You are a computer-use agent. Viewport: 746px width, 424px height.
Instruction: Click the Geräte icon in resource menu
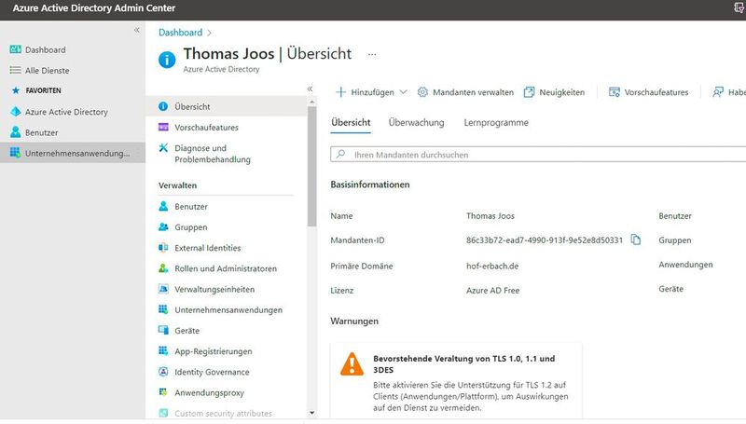163,330
